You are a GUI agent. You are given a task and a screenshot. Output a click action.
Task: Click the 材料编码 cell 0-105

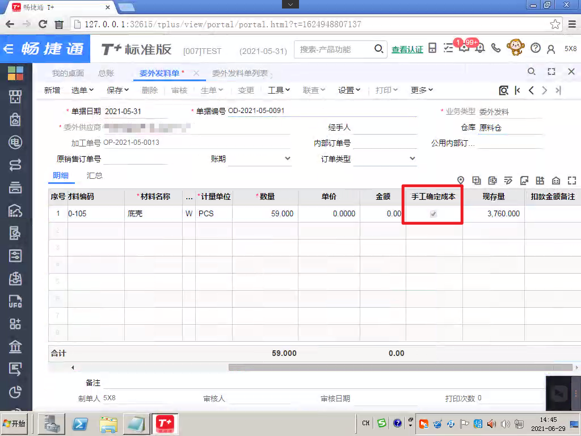(x=96, y=214)
